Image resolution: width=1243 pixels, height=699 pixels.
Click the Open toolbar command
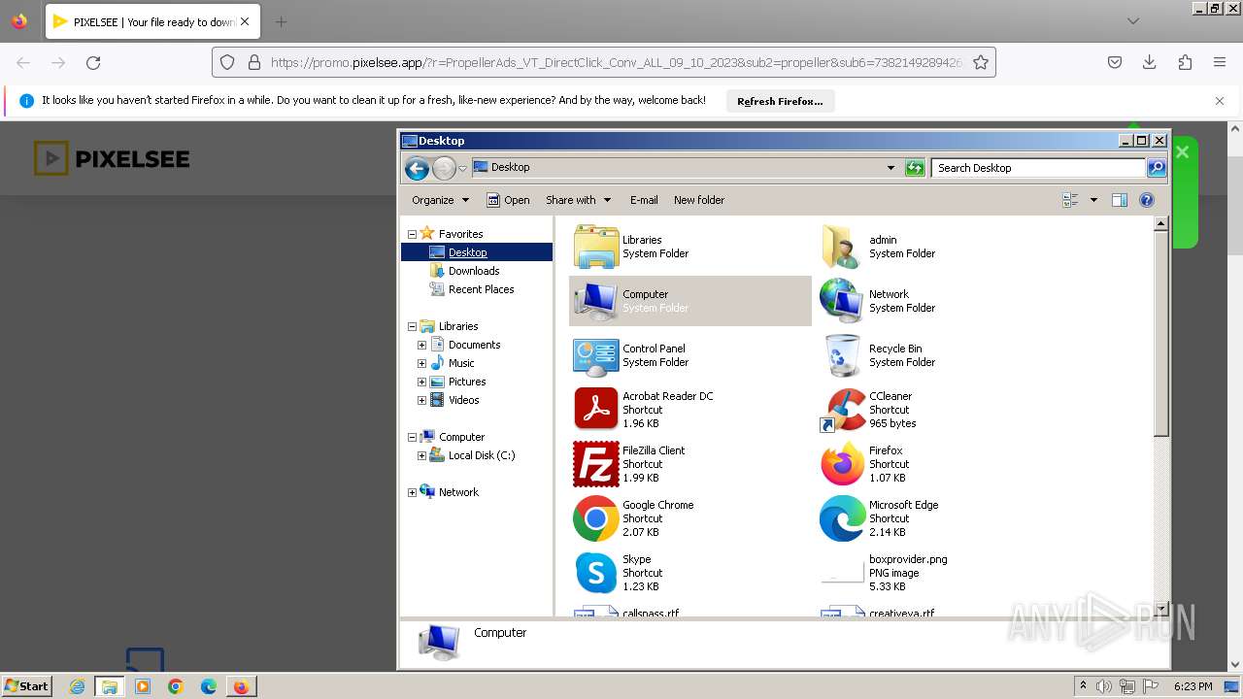tap(508, 200)
